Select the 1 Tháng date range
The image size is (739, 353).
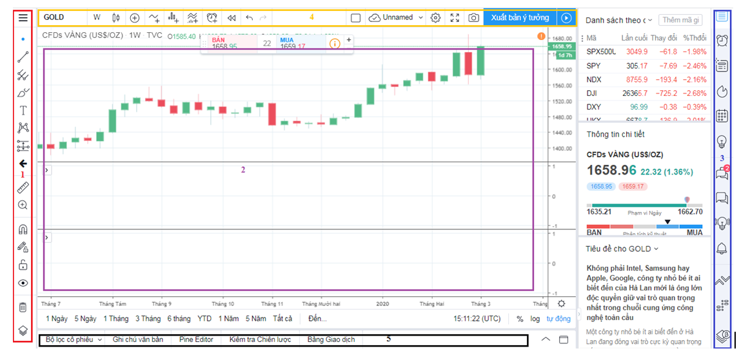pos(116,319)
